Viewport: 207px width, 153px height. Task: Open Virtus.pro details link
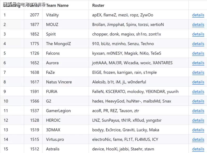(198, 139)
